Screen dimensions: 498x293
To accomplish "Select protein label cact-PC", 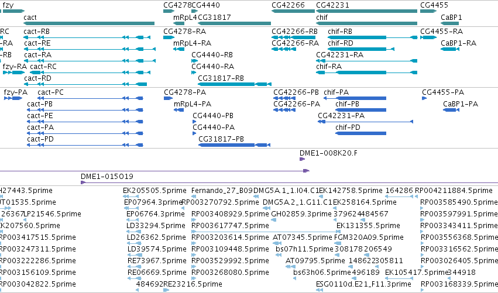I will point(50,92).
